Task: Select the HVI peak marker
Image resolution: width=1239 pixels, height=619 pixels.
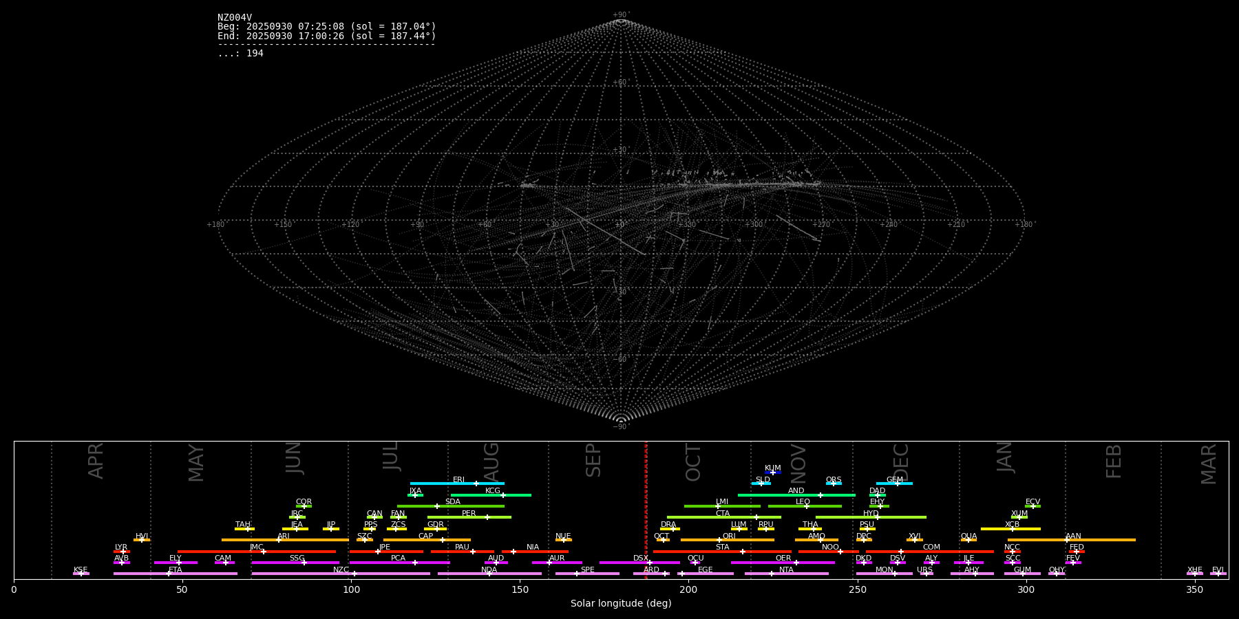Action: pyautogui.click(x=142, y=540)
